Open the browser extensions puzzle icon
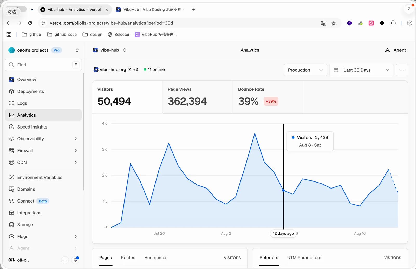Screen dimensions: 416x269 (393, 23)
